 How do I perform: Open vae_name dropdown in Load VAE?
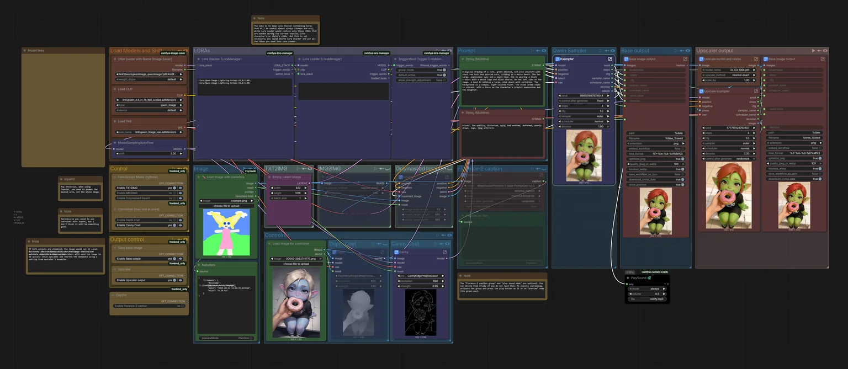(x=149, y=132)
